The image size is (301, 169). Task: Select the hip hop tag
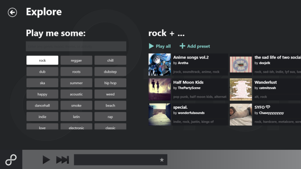tap(110, 83)
